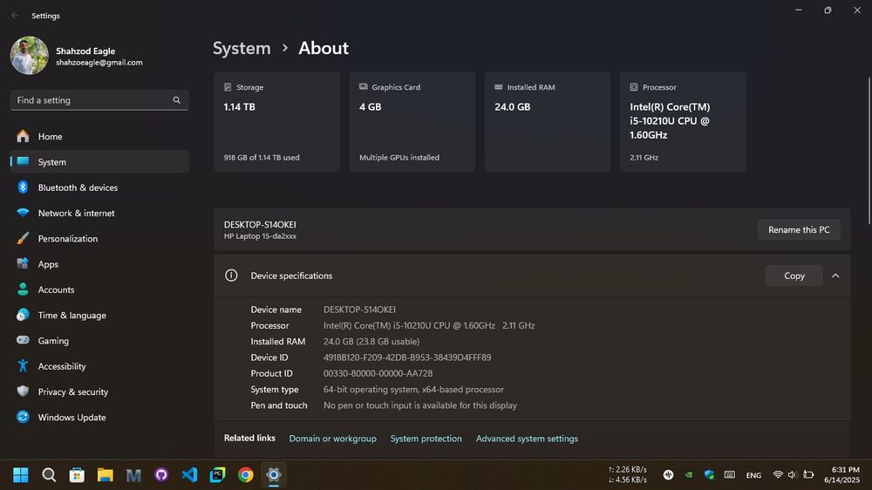The height and width of the screenshot is (490, 872).
Task: Click the shahzoeagle@gmail.com account text
Action: coord(99,63)
